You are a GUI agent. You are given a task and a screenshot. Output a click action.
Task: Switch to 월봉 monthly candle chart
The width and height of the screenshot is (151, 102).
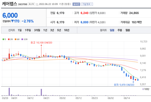[128, 30]
